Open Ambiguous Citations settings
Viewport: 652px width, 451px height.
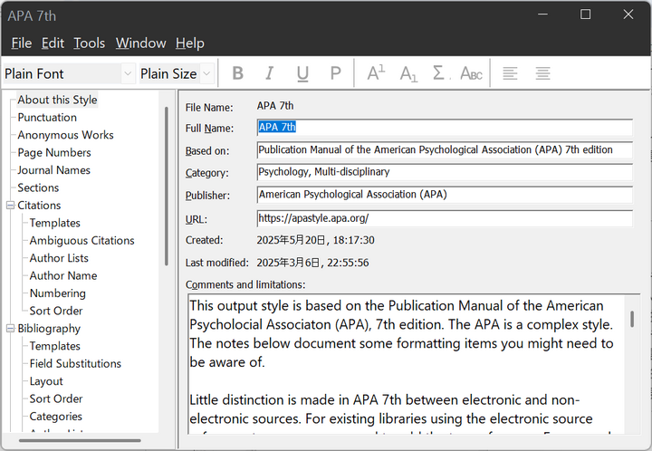click(81, 240)
